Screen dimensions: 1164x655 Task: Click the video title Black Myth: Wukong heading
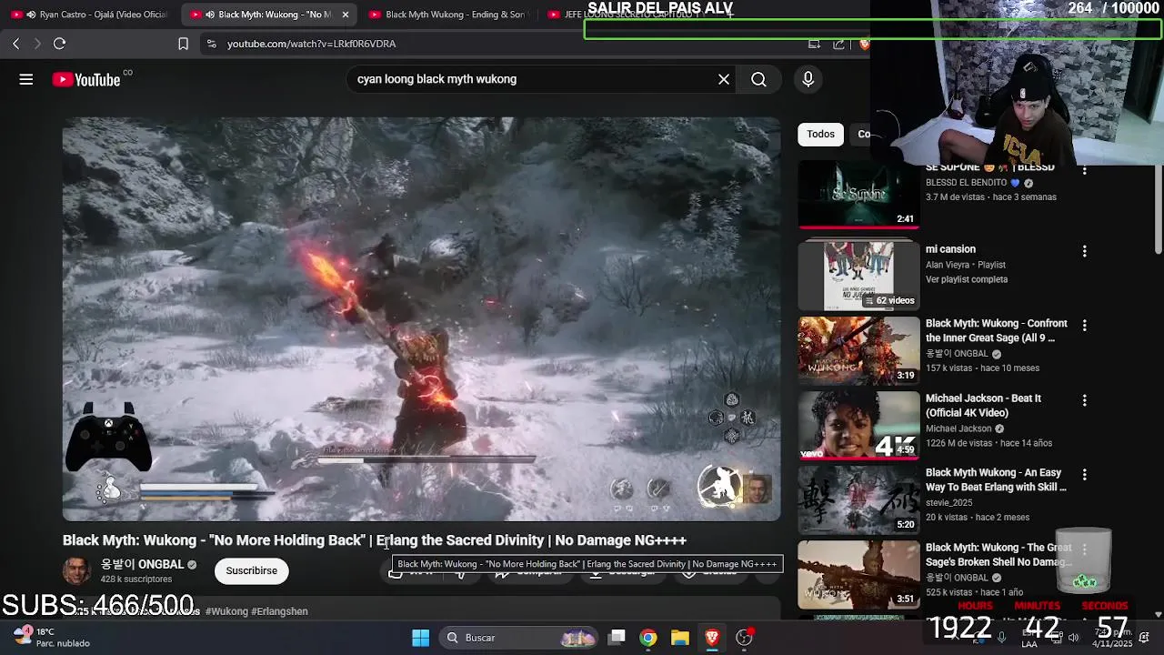(374, 540)
